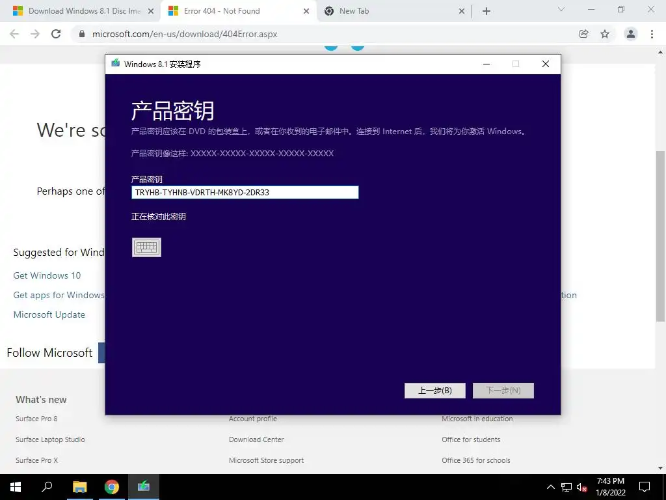
Task: Open Get Windows 10 link
Action: [47, 275]
